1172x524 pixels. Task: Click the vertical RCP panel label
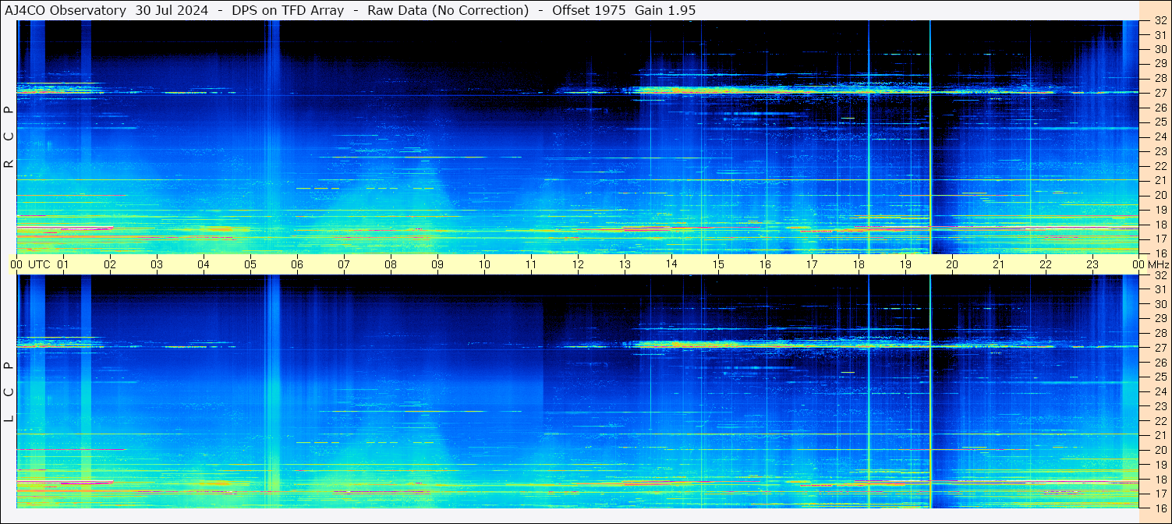tap(9, 136)
